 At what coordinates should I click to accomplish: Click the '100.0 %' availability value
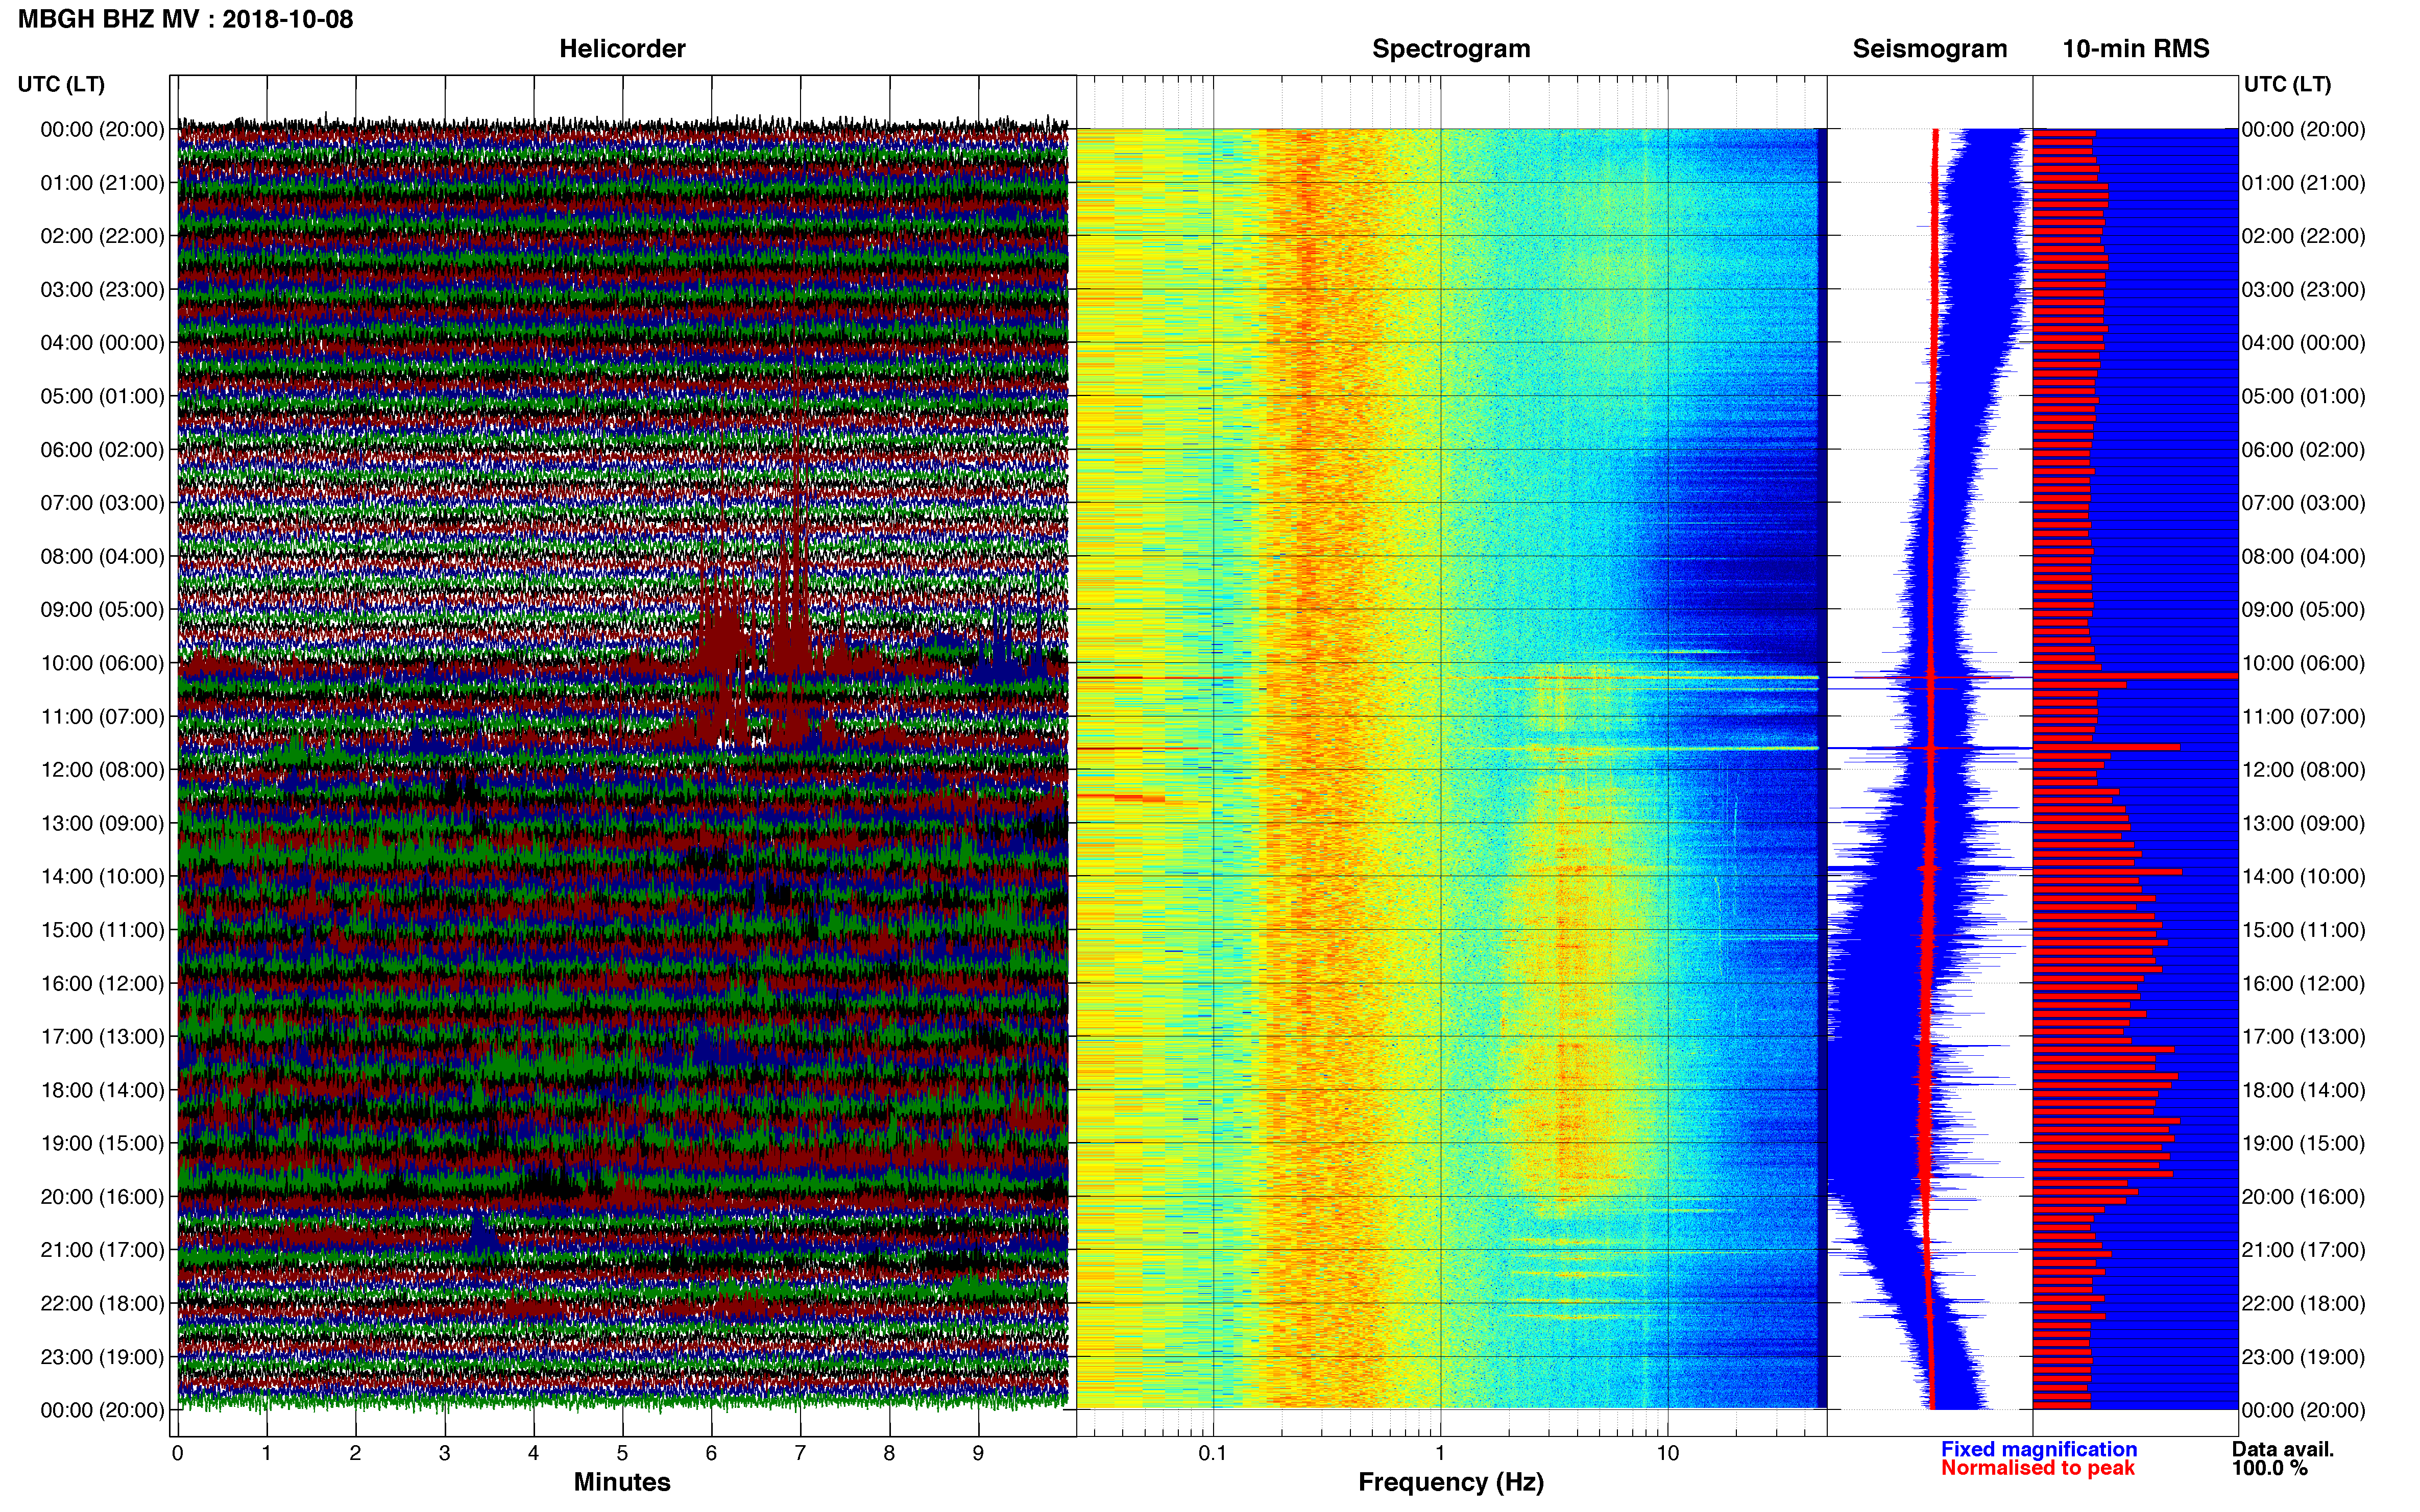click(x=2269, y=1468)
